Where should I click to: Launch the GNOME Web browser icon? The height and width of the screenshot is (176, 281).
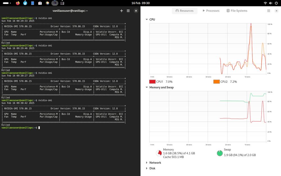pyautogui.click(x=25, y=3)
